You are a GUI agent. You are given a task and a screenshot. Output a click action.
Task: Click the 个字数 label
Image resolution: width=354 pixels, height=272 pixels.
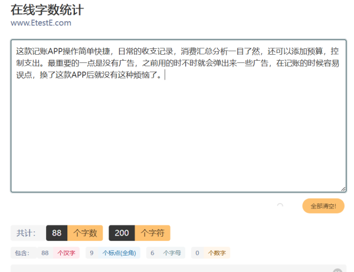click(x=85, y=233)
